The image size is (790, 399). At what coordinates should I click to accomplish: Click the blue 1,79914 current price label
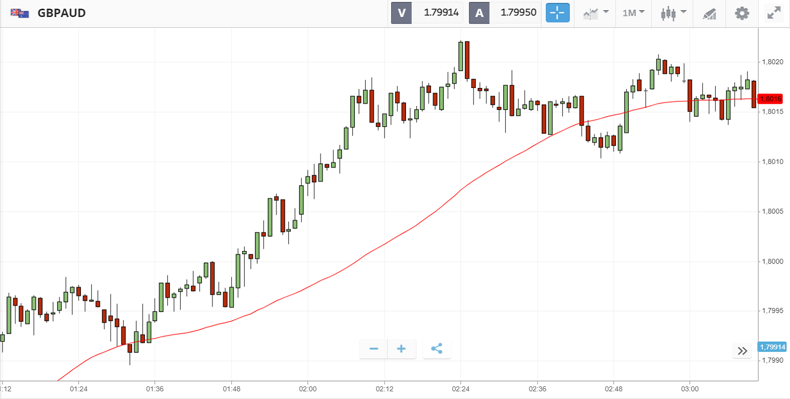[x=772, y=347]
